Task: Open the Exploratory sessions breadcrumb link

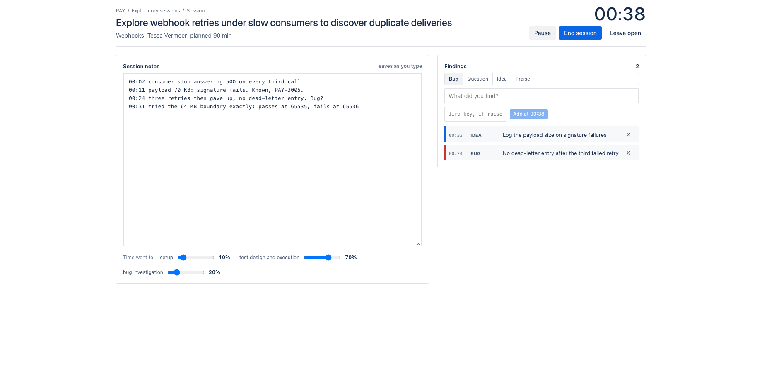Action: [x=156, y=11]
